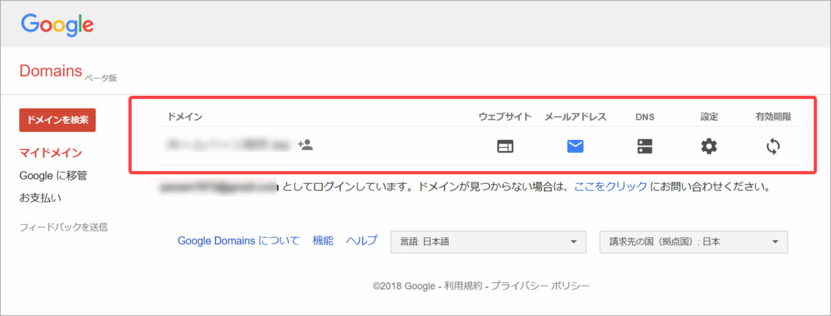The height and width of the screenshot is (316, 831).
Task: Click the 設定 column header
Action: (709, 117)
